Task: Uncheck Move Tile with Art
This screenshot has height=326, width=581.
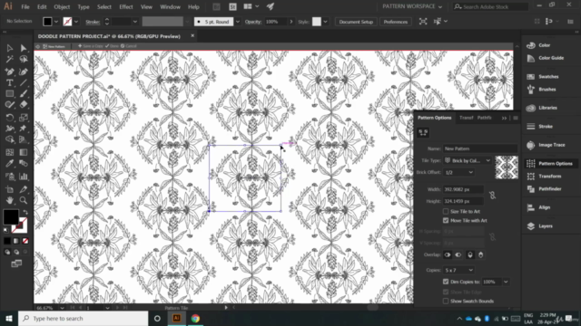Action: click(446, 220)
